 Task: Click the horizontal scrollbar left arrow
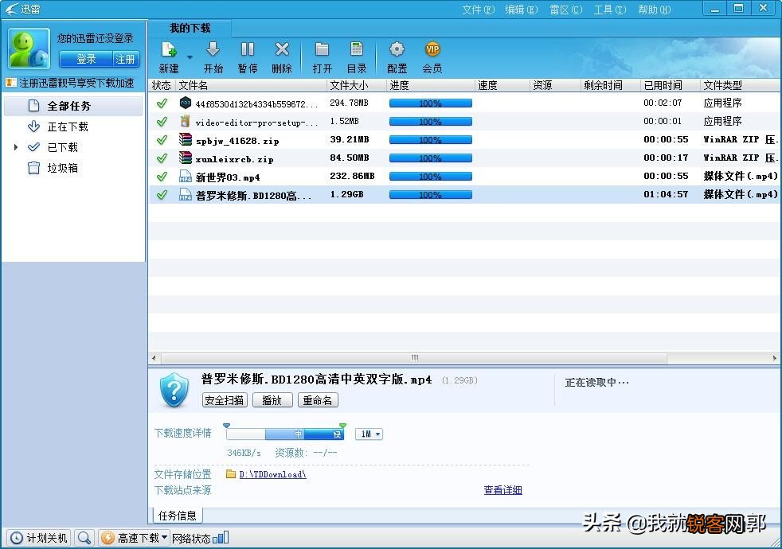(154, 358)
